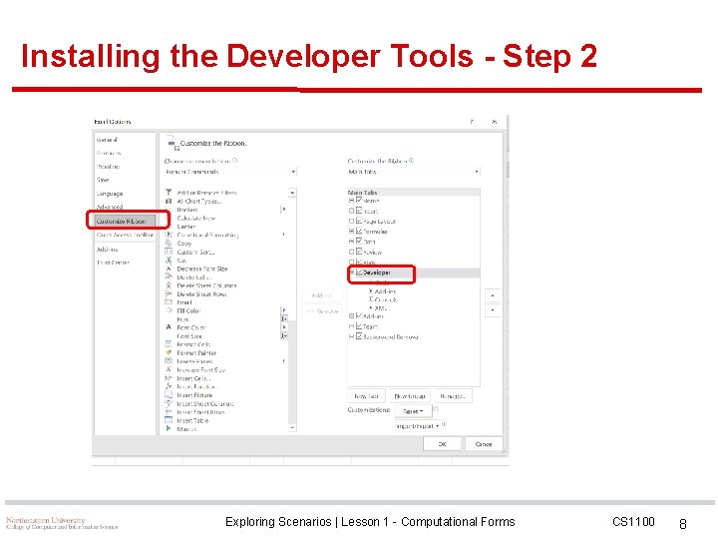The image size is (718, 539).
Task: Click the Conditional Formatting command icon
Action: coord(169,235)
